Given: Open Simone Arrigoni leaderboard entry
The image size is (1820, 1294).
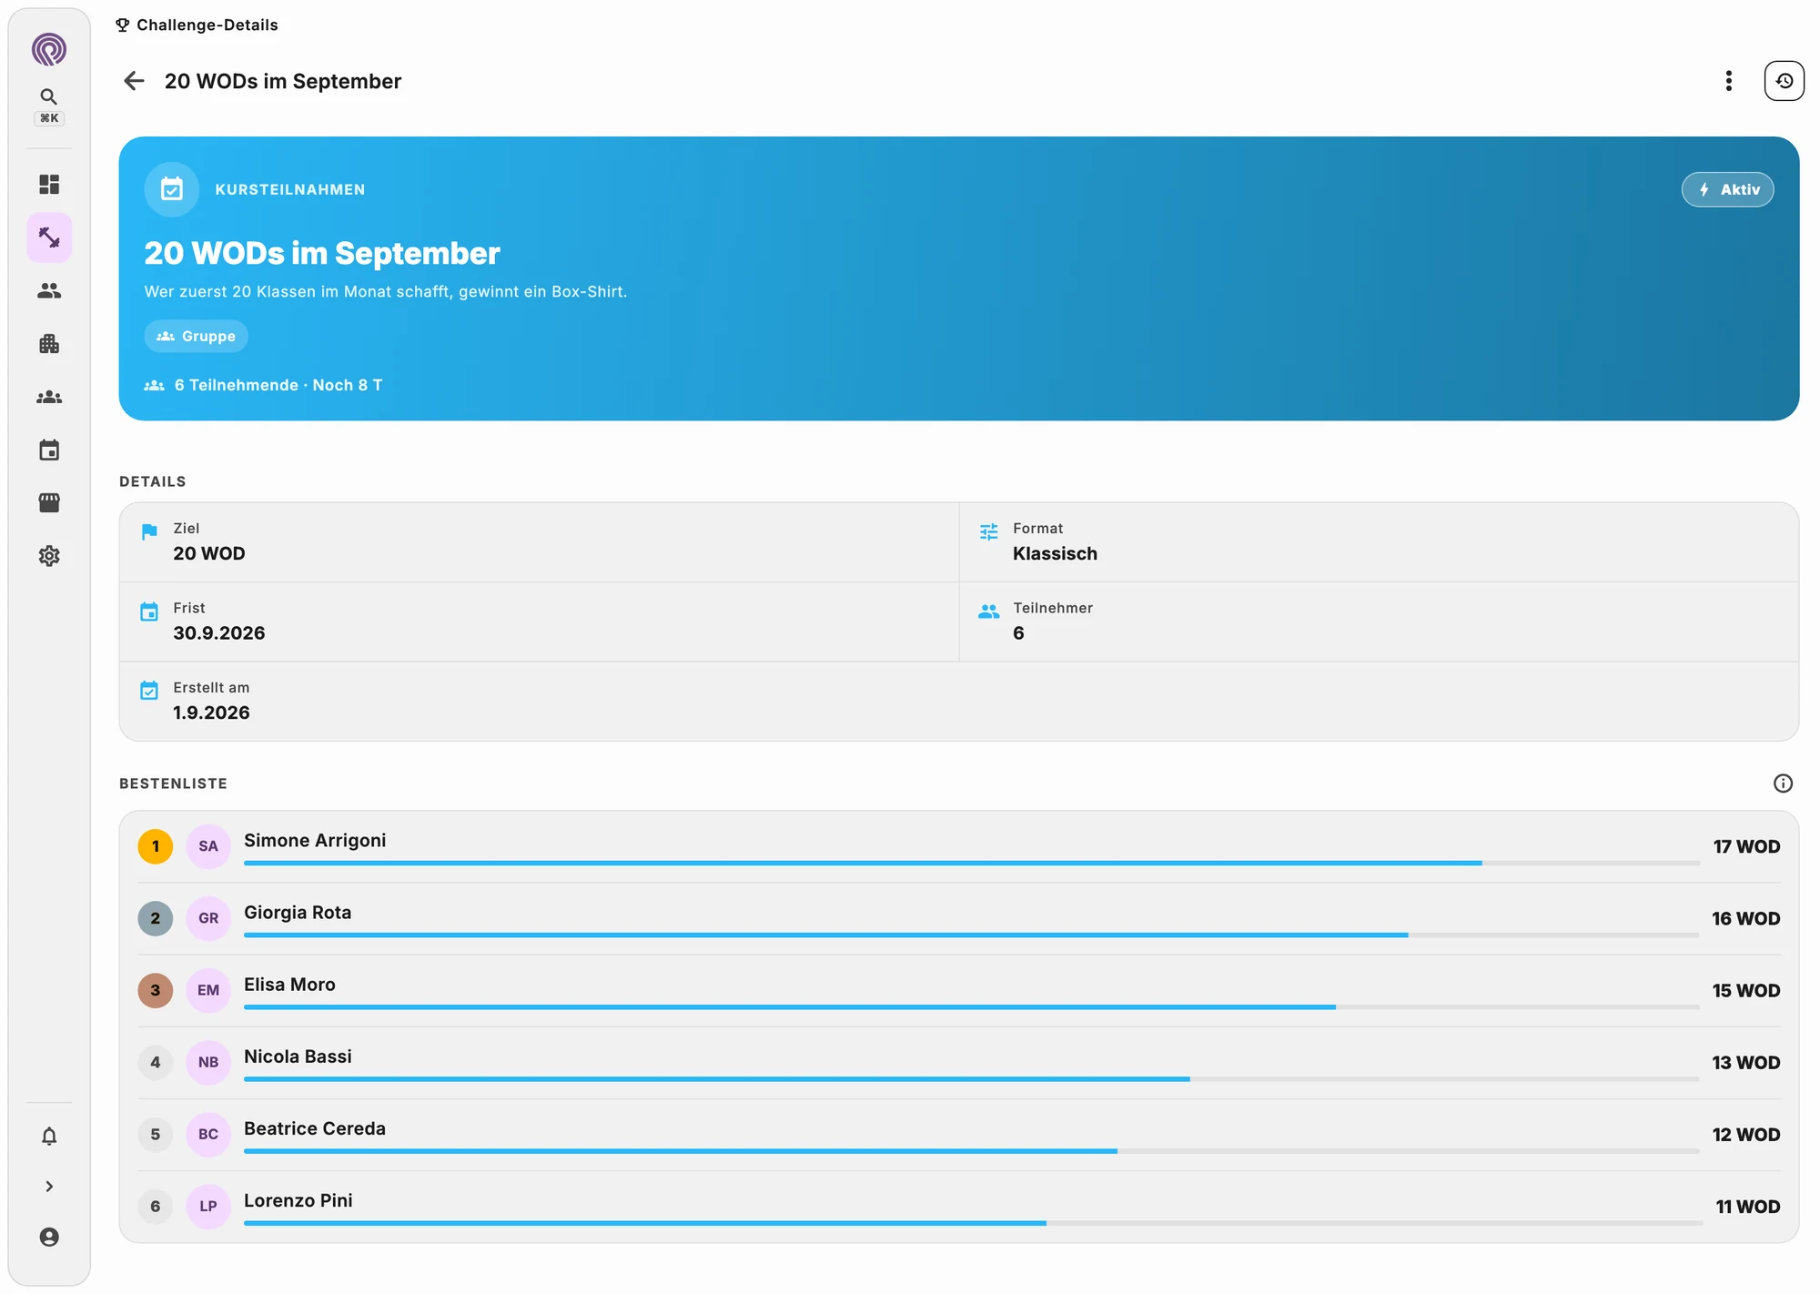Looking at the screenshot, I should click(959, 846).
